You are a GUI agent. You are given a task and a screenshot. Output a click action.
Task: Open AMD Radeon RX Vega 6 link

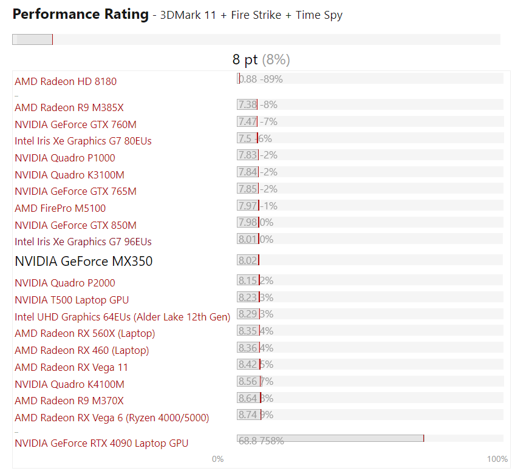[112, 418]
